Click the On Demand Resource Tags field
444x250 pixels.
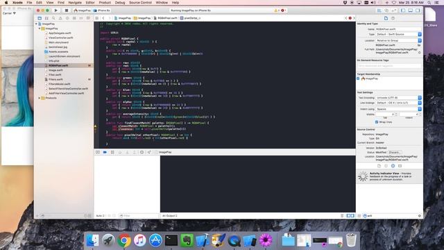point(389,66)
